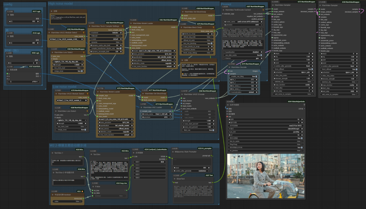
Task: Decrease blocks_to_swap in WanVideo Block Swap
Action: [183, 34]
